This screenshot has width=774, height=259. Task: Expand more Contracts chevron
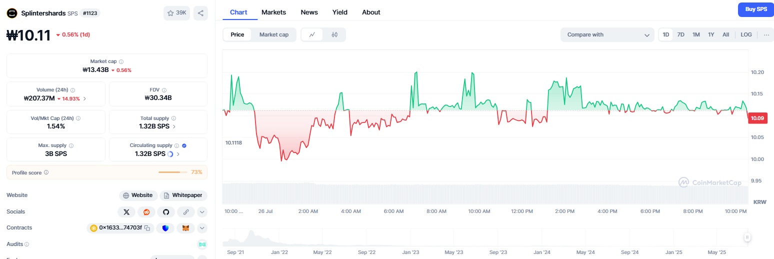(x=202, y=228)
